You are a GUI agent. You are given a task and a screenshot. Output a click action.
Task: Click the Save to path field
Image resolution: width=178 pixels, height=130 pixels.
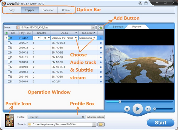[60, 124]
